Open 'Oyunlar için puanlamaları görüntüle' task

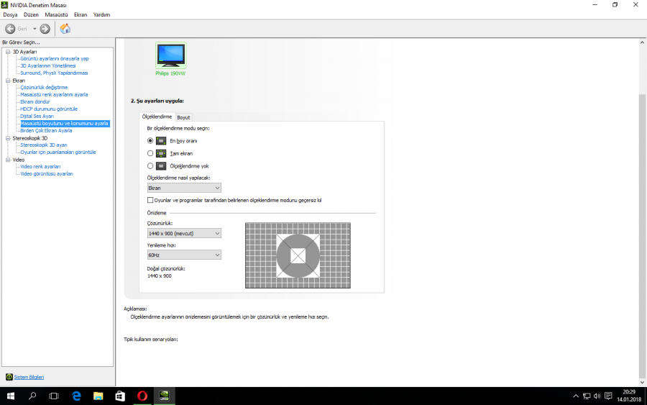tap(58, 153)
